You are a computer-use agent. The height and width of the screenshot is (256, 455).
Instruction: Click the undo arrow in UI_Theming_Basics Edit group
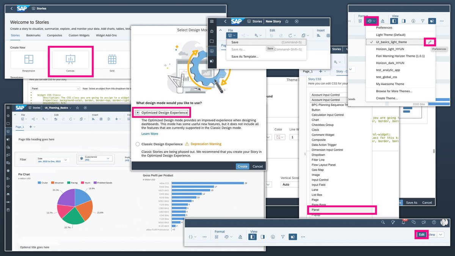point(56,119)
